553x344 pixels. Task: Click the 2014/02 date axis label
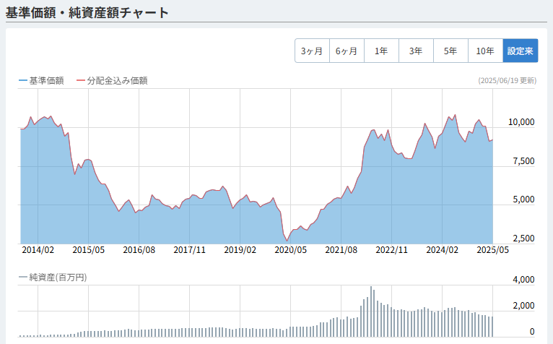click(x=38, y=250)
